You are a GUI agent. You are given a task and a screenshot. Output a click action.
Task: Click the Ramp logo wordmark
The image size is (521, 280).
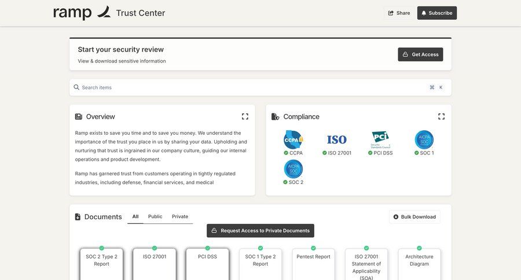coord(72,13)
